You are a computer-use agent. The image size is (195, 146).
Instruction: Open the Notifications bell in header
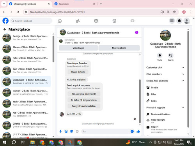tap(179, 21)
